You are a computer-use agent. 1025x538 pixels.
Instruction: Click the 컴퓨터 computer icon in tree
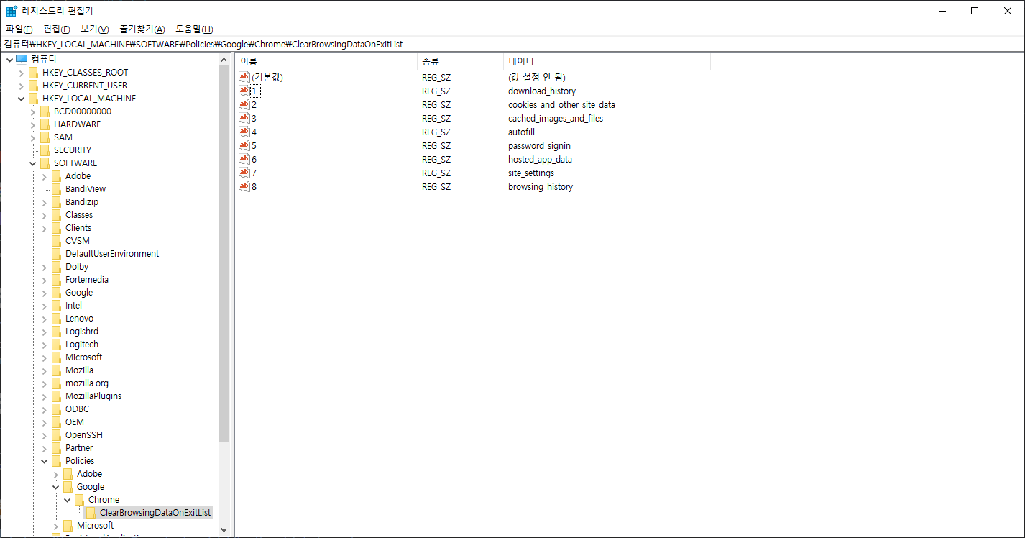(22, 59)
